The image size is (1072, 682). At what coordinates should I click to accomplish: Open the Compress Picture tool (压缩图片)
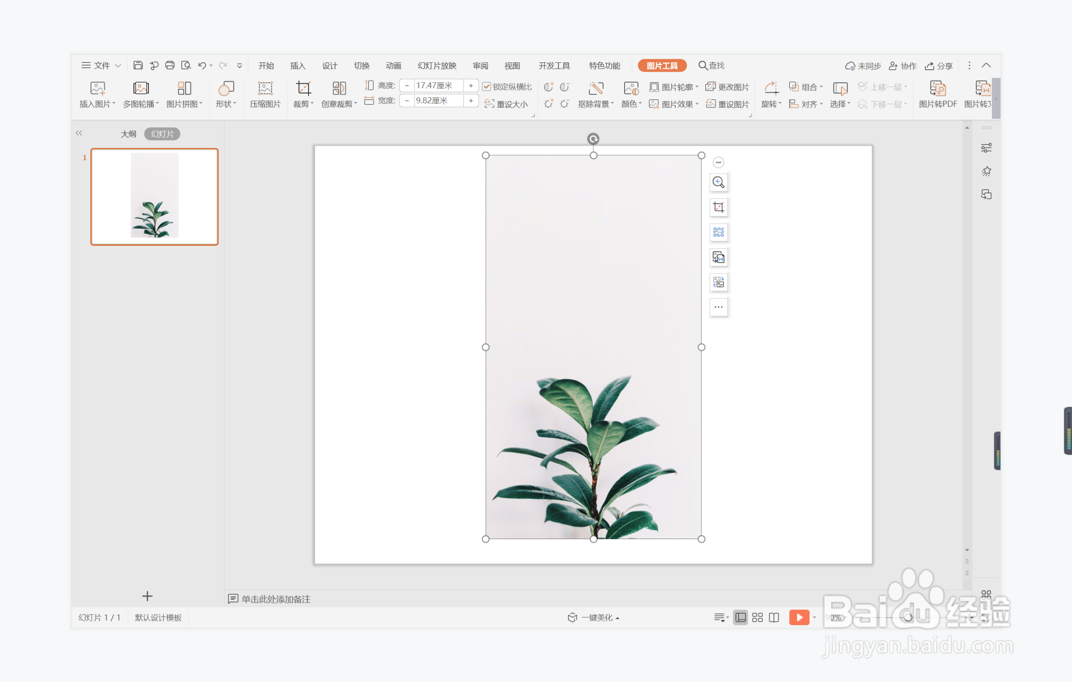pyautogui.click(x=265, y=94)
